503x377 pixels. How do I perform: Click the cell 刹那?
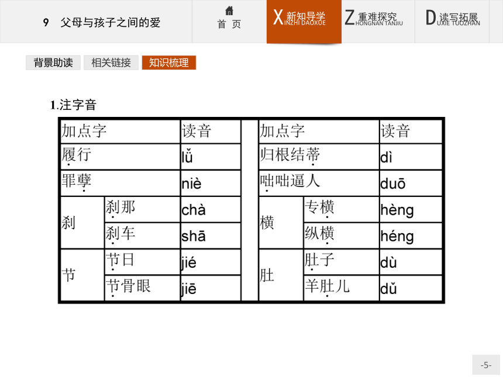(143, 209)
